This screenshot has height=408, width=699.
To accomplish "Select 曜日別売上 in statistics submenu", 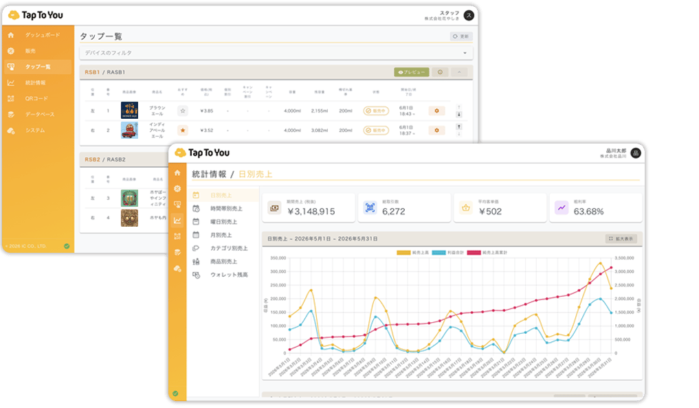I will pos(223,222).
